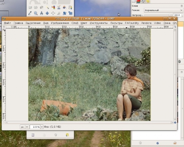Select the Fuzzy Select magic wand tool
Viewport: 184px width, 147px height.
coord(47,7)
